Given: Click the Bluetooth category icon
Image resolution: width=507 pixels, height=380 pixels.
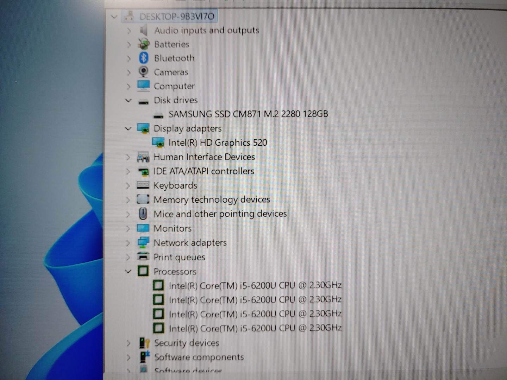Looking at the screenshot, I should click(143, 58).
